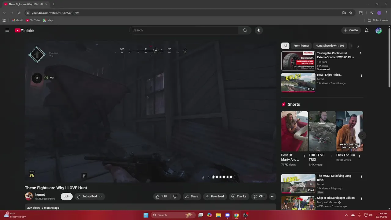Click the address bar URL
Screen dimensions: 391x220
click(56, 13)
